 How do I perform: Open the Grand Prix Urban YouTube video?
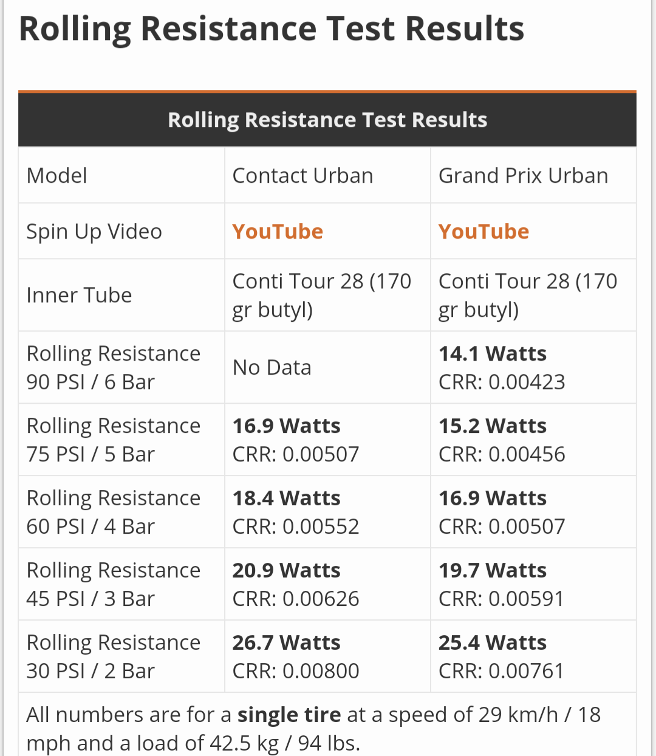(x=483, y=231)
